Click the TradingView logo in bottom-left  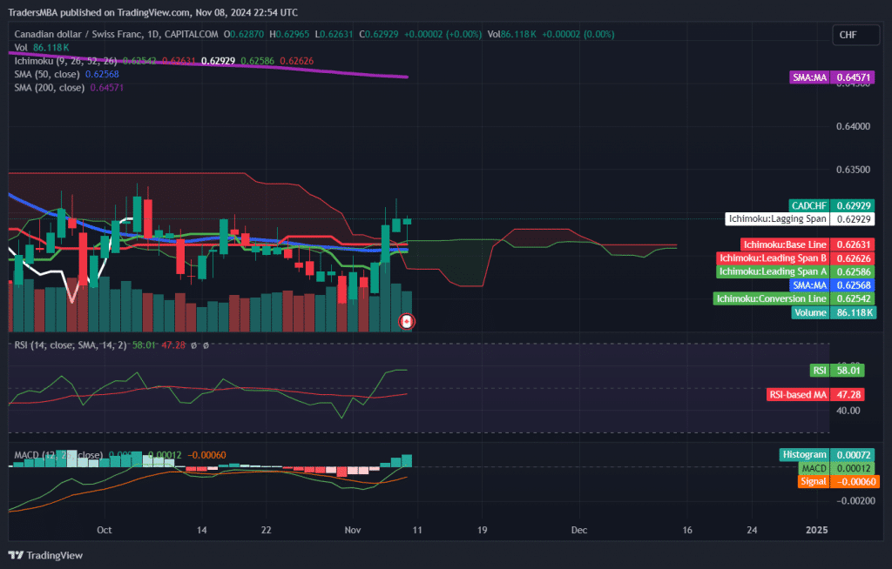[45, 555]
